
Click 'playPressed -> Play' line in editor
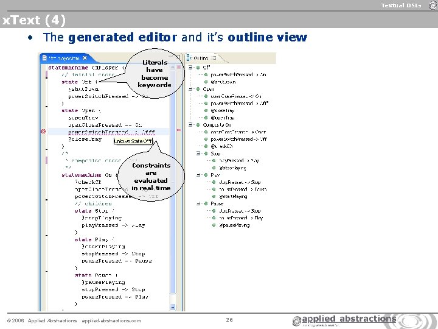(113, 225)
